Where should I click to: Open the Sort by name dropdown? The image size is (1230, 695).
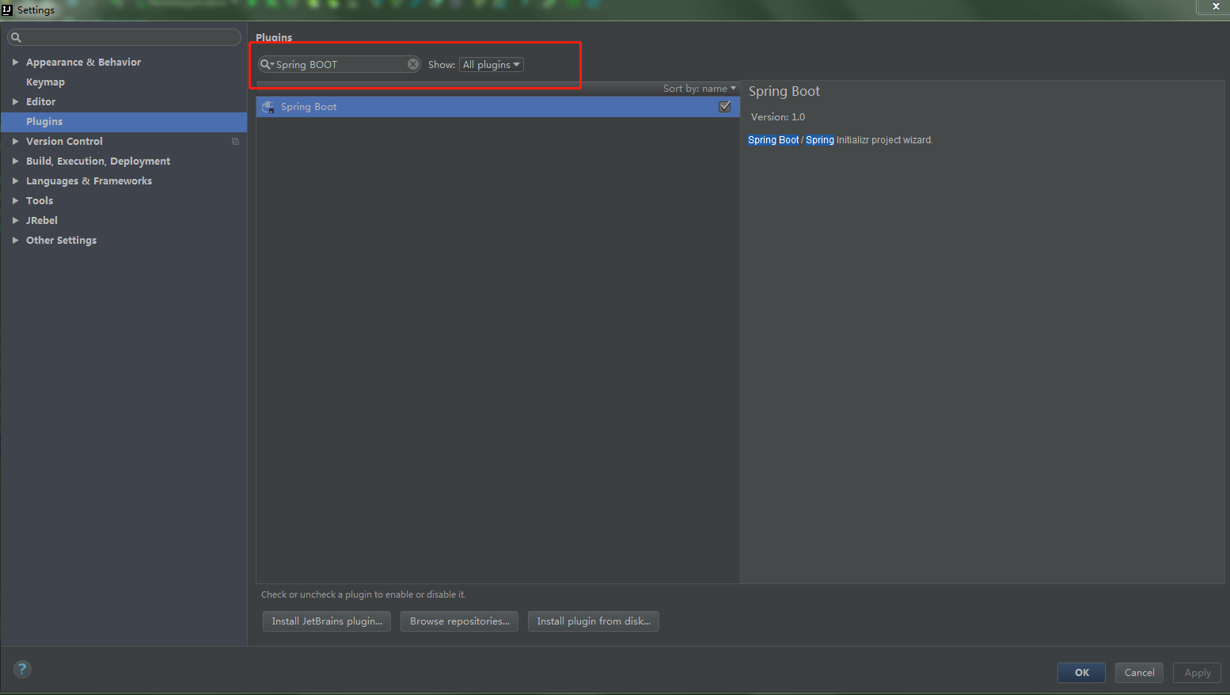[x=700, y=89]
